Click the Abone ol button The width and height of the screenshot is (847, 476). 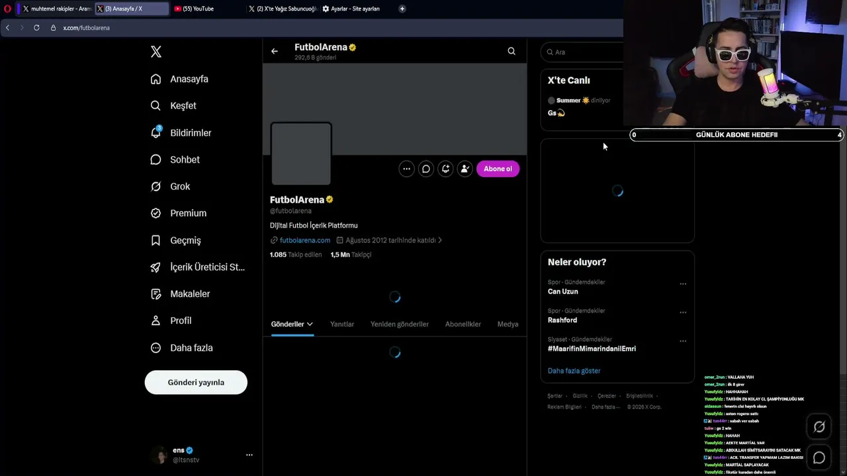(498, 169)
